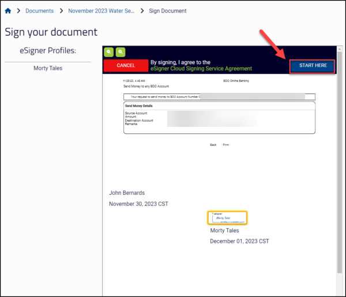Click the Send Money Details box
This screenshot has width=346, height=297.
coord(219,118)
